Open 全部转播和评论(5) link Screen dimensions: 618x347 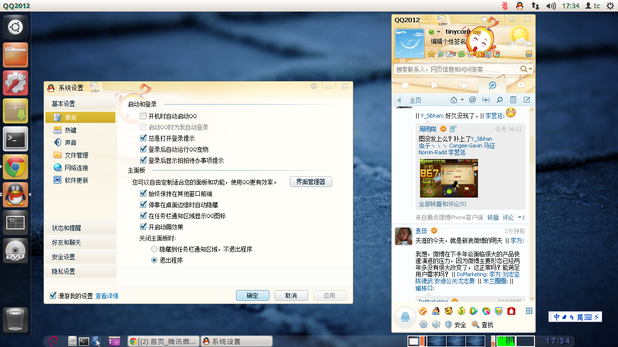442,204
